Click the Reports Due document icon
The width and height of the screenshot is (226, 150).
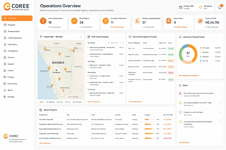pyautogui.click(x=169, y=21)
